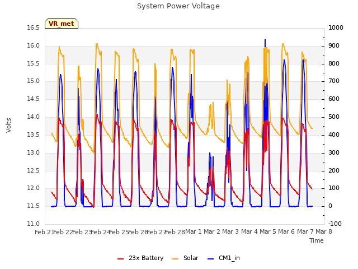Click the '12.0' left axis value

[34, 188]
